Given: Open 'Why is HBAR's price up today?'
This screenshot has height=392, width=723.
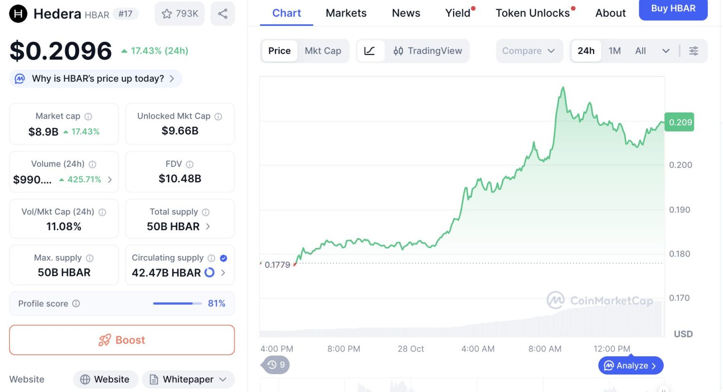Looking at the screenshot, I should point(98,79).
